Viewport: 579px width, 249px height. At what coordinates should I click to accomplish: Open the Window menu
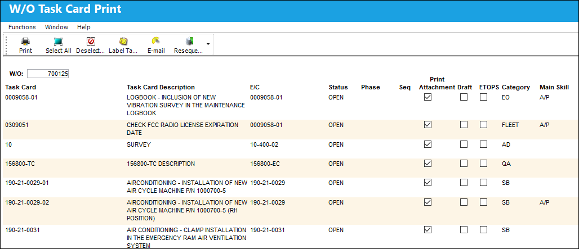[56, 27]
